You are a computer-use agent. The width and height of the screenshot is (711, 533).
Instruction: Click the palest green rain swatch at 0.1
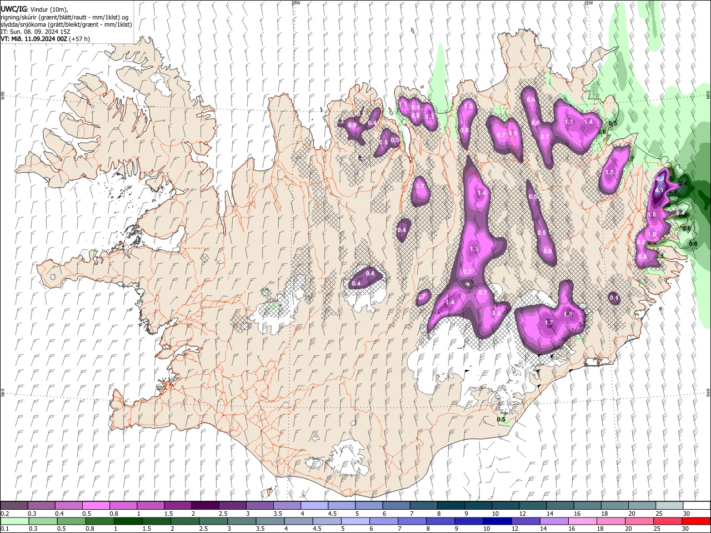tap(14, 521)
